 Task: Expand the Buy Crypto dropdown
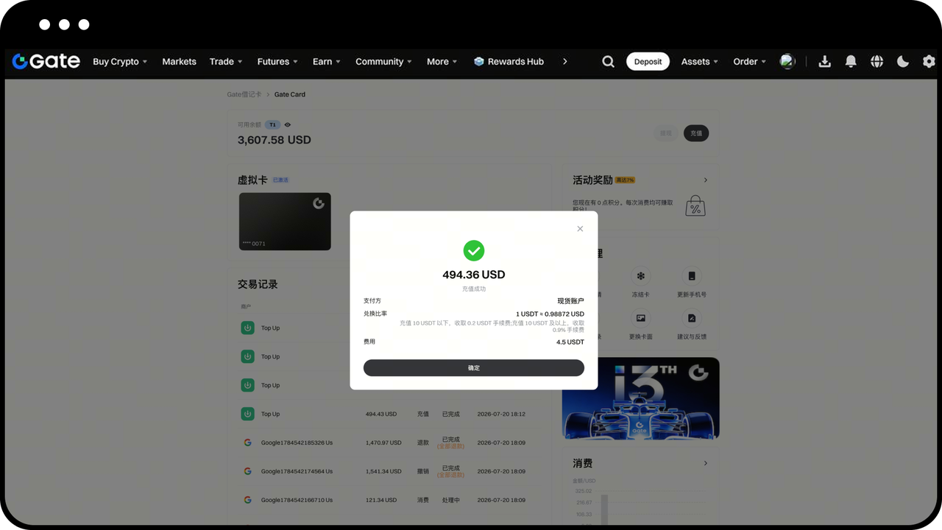120,62
